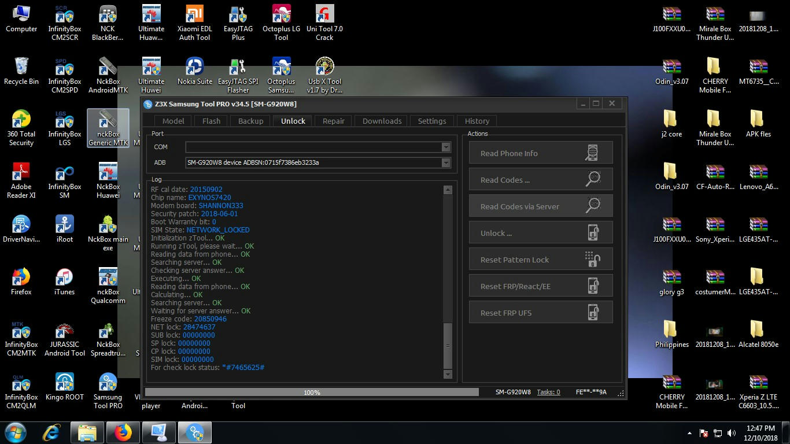The height and width of the screenshot is (444, 790).
Task: Click the Read Codes... button
Action: (541, 180)
